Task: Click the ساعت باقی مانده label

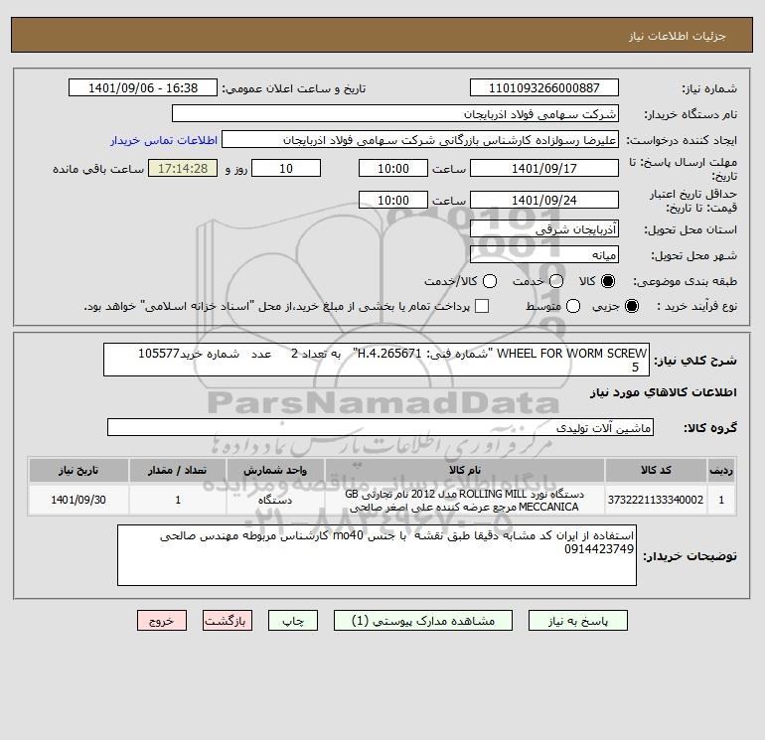Action: pyautogui.click(x=98, y=169)
